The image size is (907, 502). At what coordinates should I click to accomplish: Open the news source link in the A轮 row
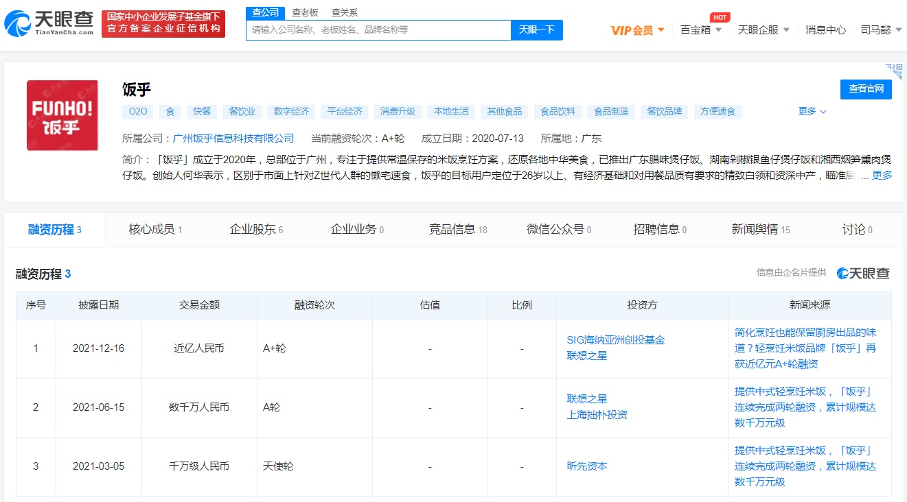tap(805, 407)
